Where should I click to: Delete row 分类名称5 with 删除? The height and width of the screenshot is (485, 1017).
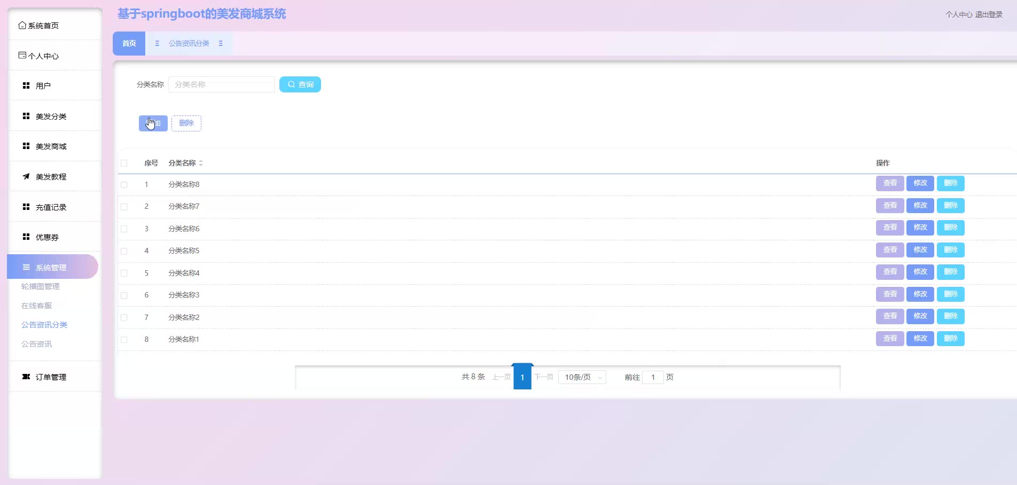(951, 250)
